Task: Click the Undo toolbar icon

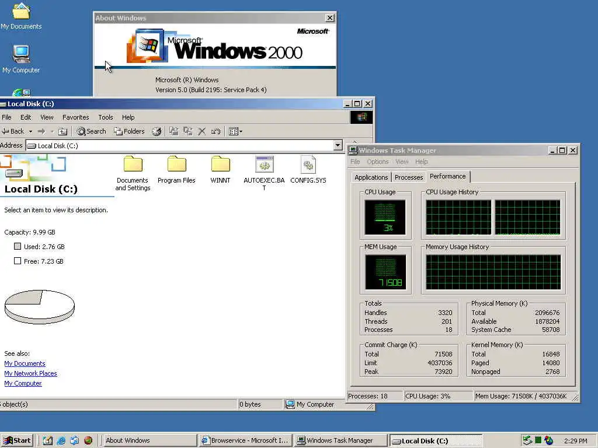Action: coord(215,131)
